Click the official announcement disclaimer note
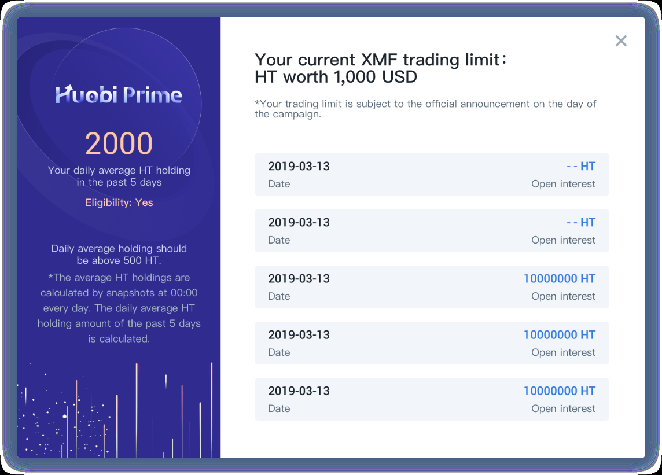 tap(425, 109)
